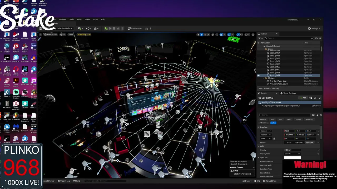337x189 pixels.
Task: Toggle rotation snapping angle icon
Action: tap(229, 35)
